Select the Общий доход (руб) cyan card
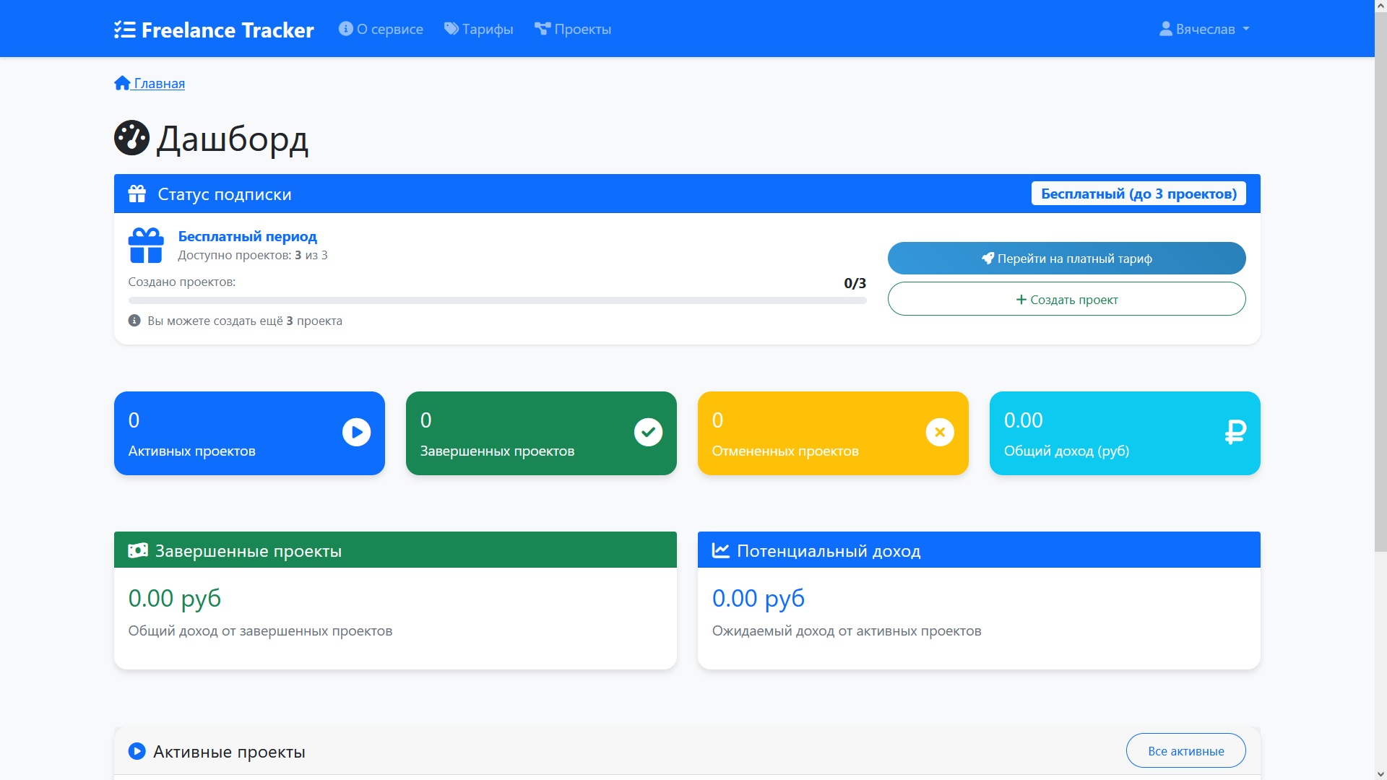 pyautogui.click(x=1125, y=433)
